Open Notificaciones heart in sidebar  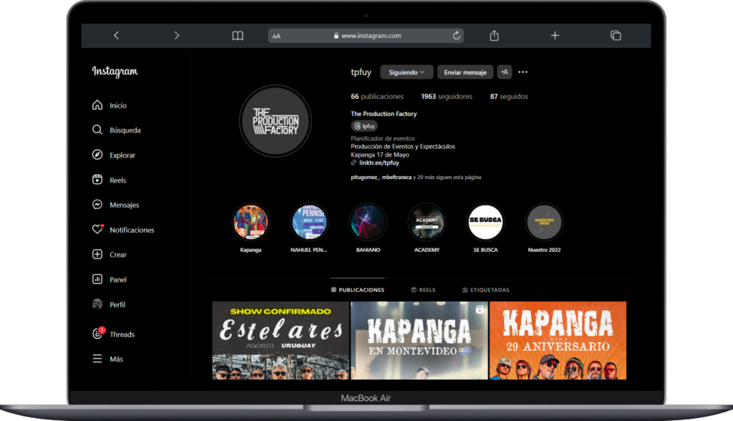123,230
